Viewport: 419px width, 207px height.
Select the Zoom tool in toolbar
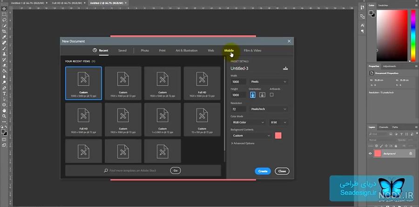pos(4,116)
